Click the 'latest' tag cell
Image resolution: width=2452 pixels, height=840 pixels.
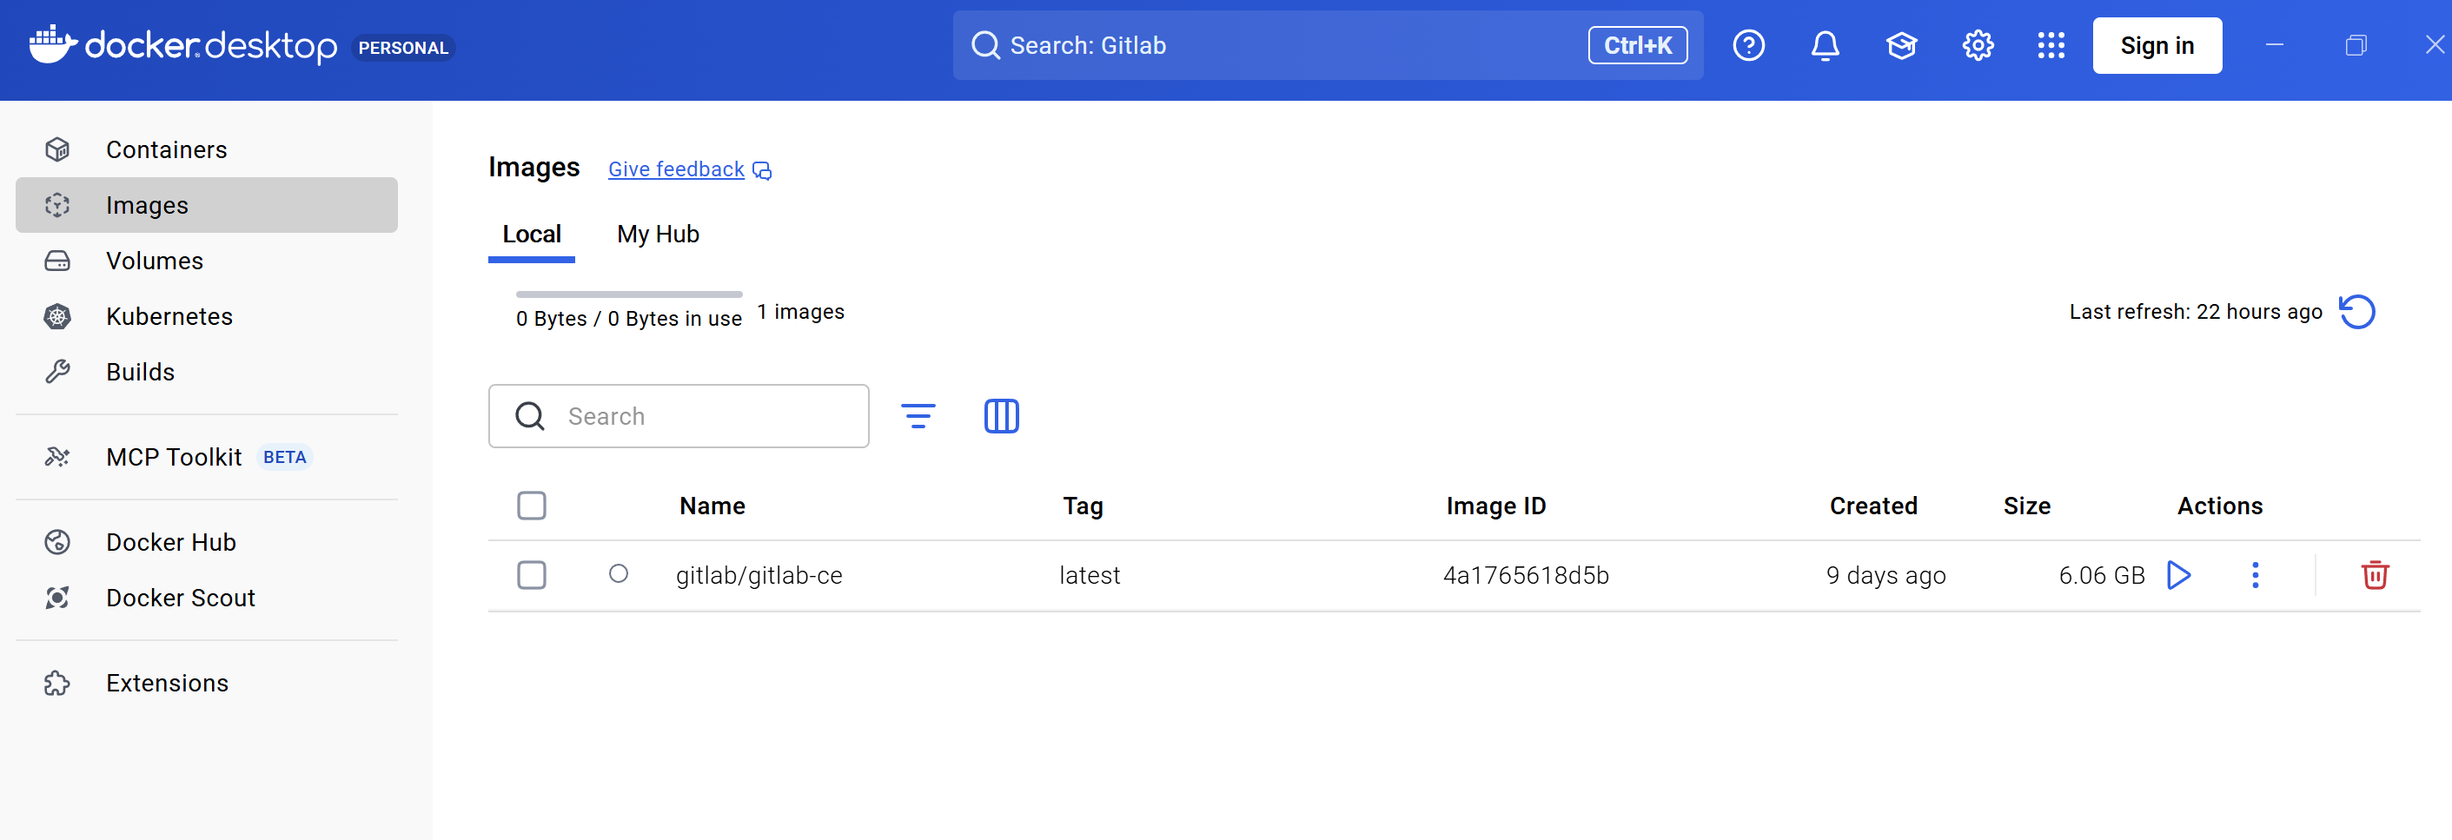pyautogui.click(x=1089, y=576)
